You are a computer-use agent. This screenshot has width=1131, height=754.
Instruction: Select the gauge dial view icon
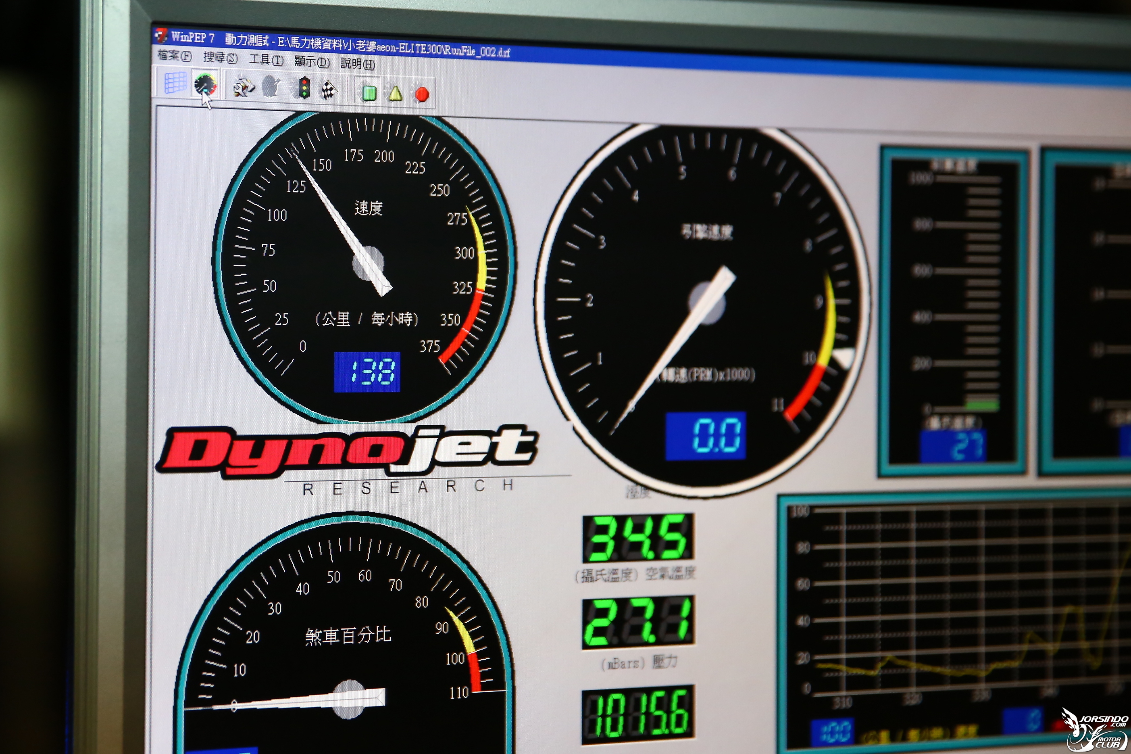pos(206,84)
